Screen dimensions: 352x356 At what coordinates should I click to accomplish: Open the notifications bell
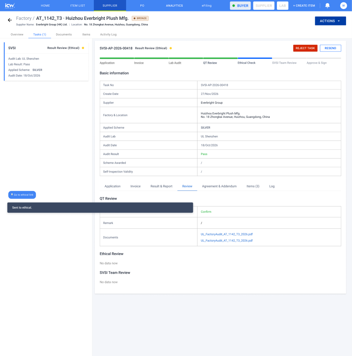(327, 6)
